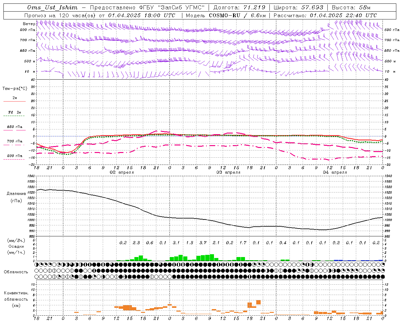Click the 3.1 precipitation amount value
The height and width of the screenshot is (321, 401).
click(x=176, y=243)
